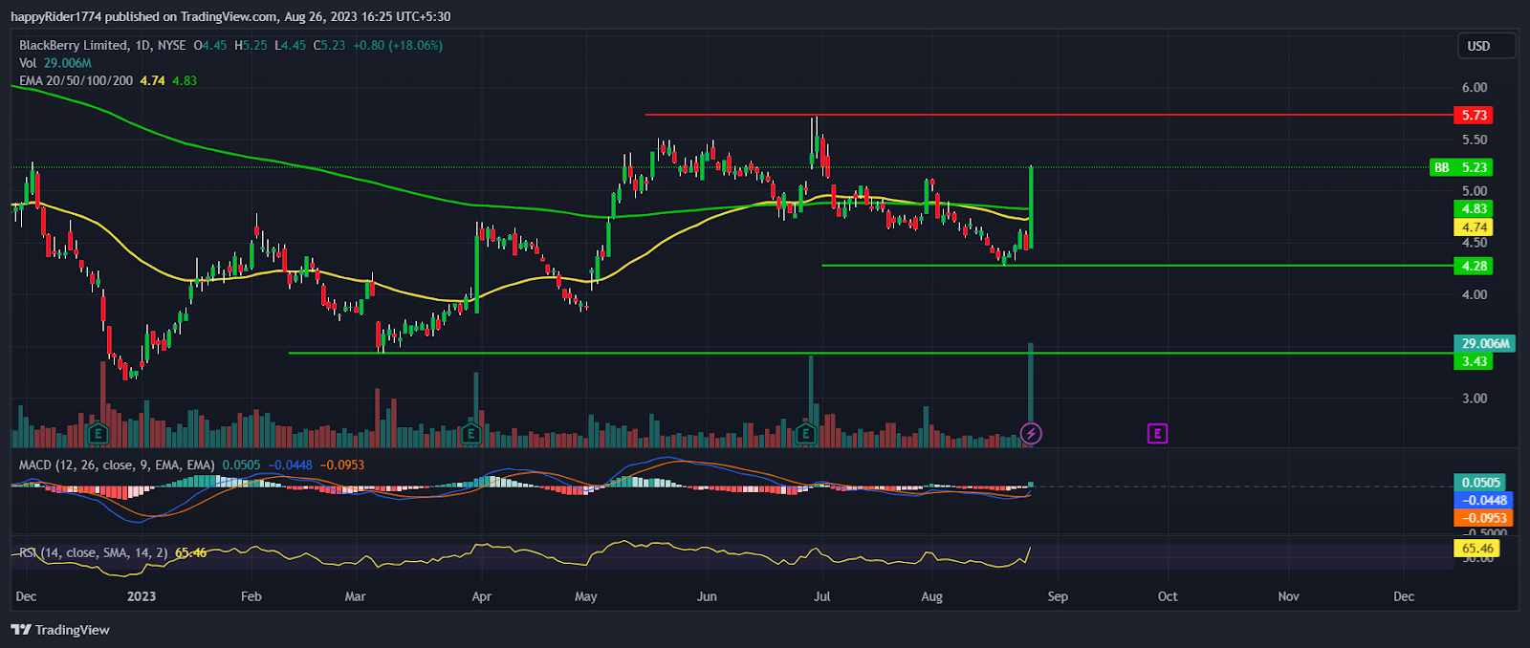The width and height of the screenshot is (1530, 648).
Task: Click the green EMA value 4.83 in legend
Action: click(185, 80)
